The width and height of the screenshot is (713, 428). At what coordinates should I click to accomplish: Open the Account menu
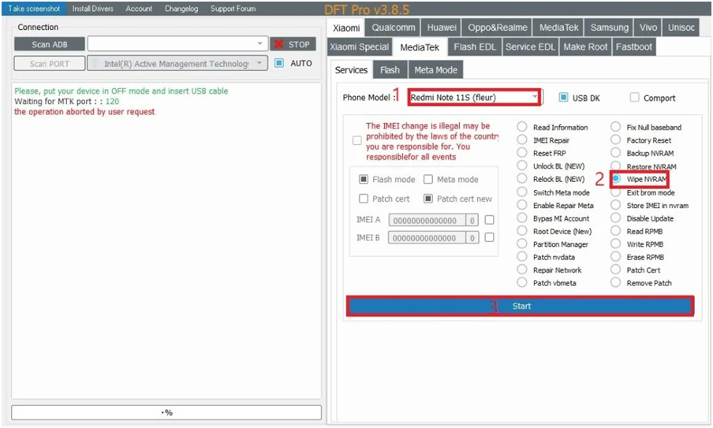(139, 9)
